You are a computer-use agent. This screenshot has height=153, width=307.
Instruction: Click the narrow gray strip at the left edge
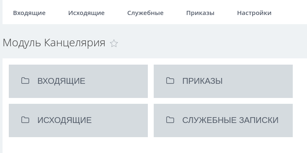(x=1, y=76)
